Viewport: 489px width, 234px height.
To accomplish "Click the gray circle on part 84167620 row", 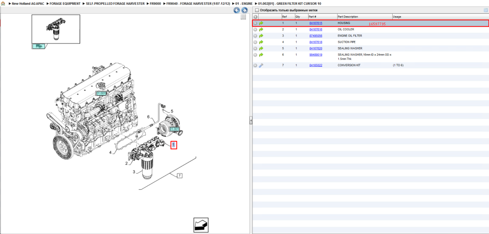I will coord(255,48).
